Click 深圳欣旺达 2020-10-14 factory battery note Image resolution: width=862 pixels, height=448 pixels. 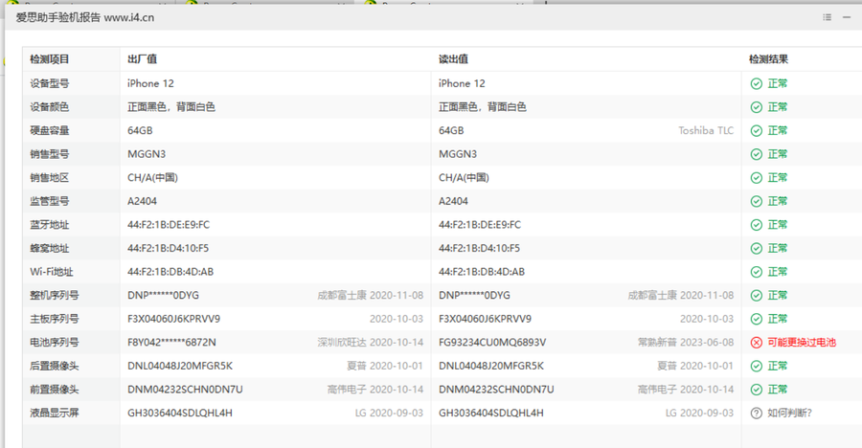tap(370, 343)
